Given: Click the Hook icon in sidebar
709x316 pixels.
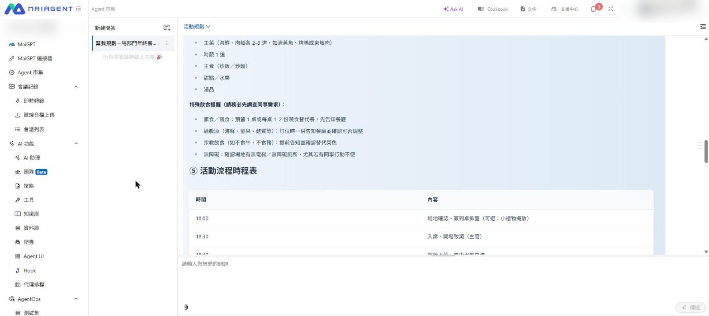Looking at the screenshot, I should coord(18,271).
